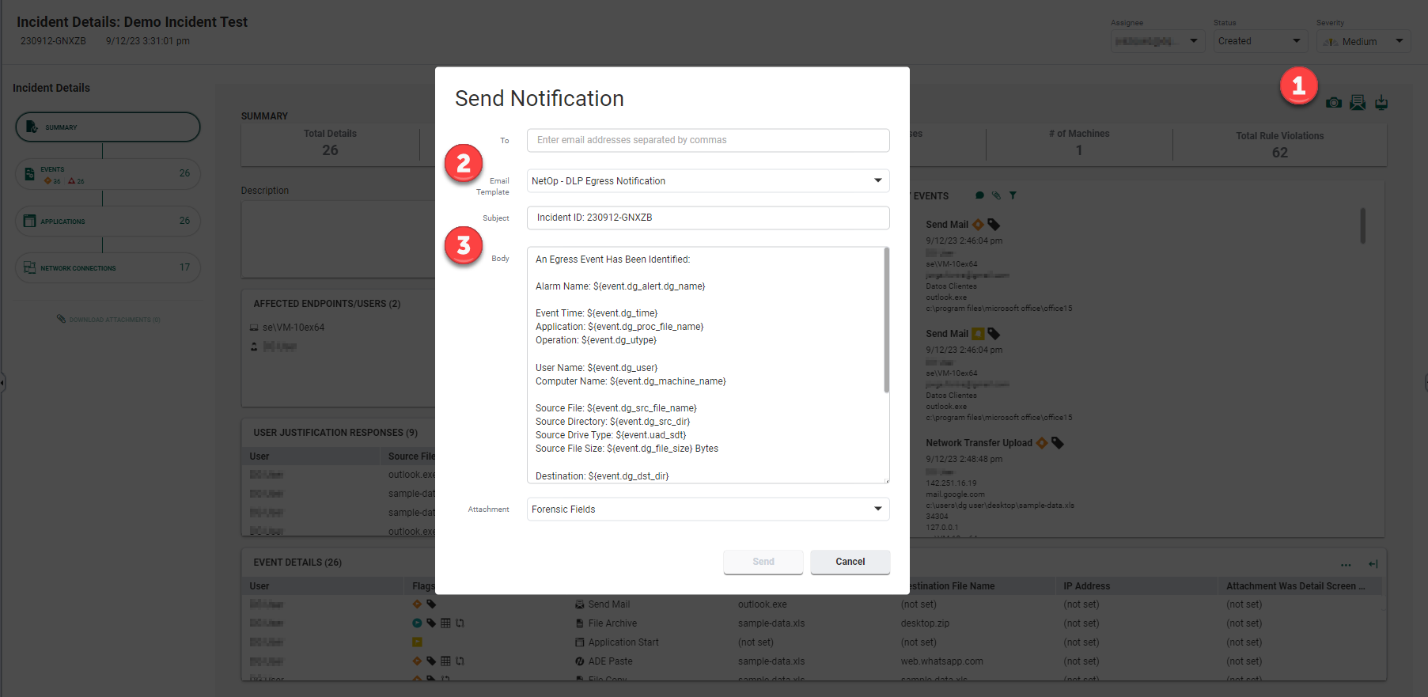This screenshot has width=1428, height=697.
Task: Open the Email Template dropdown
Action: (x=707, y=181)
